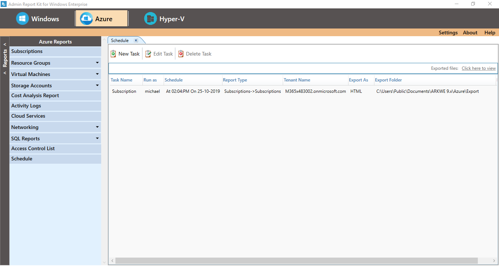The height and width of the screenshot is (266, 499).
Task: Click the 'Click here to view' link
Action: [479, 68]
